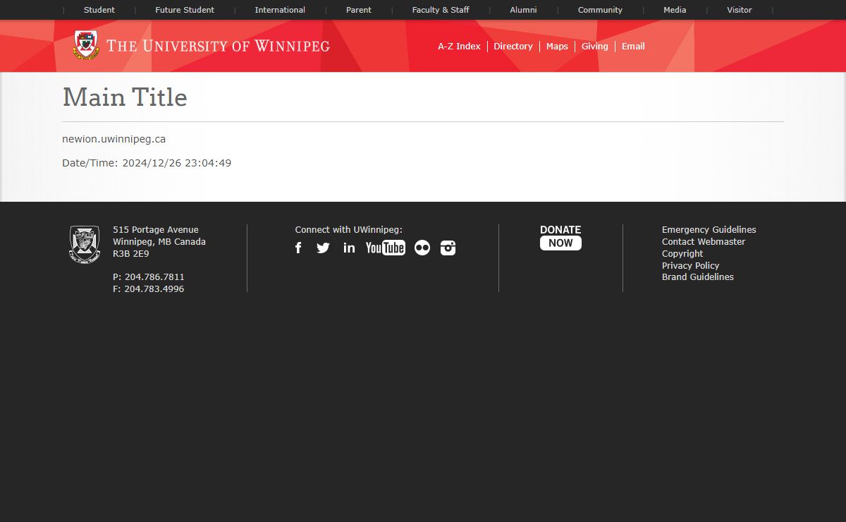Select the Student menu item
Image resolution: width=846 pixels, height=522 pixels.
click(x=99, y=10)
